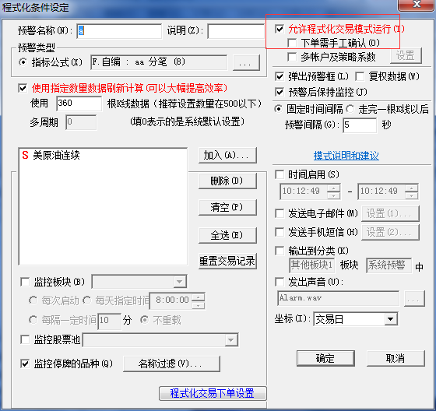Click 删除(D) button
The width and height of the screenshot is (436, 411).
[x=227, y=181]
